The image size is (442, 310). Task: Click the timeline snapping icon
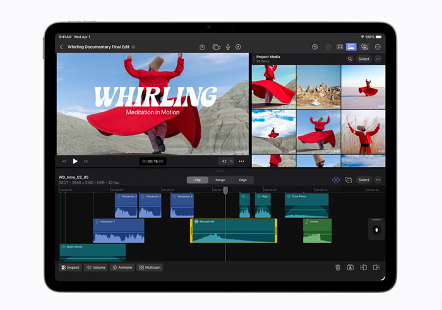click(x=336, y=180)
